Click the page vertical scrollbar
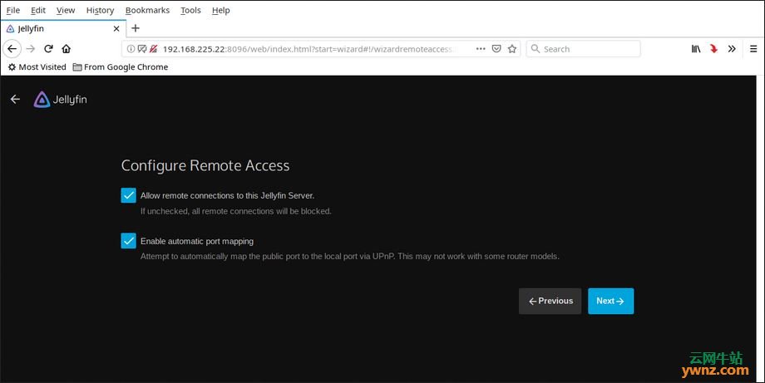765x383 pixels. 761,229
